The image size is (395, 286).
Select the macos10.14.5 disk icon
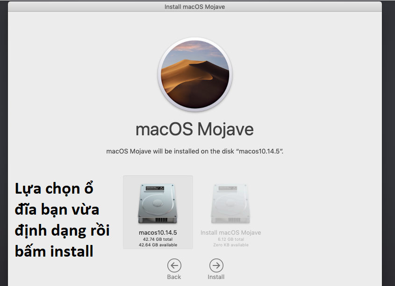[158, 204]
